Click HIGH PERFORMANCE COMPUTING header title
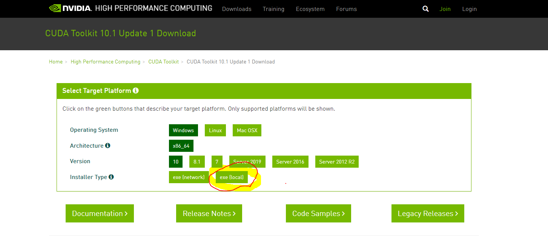Image resolution: width=548 pixels, height=247 pixels. tap(154, 8)
